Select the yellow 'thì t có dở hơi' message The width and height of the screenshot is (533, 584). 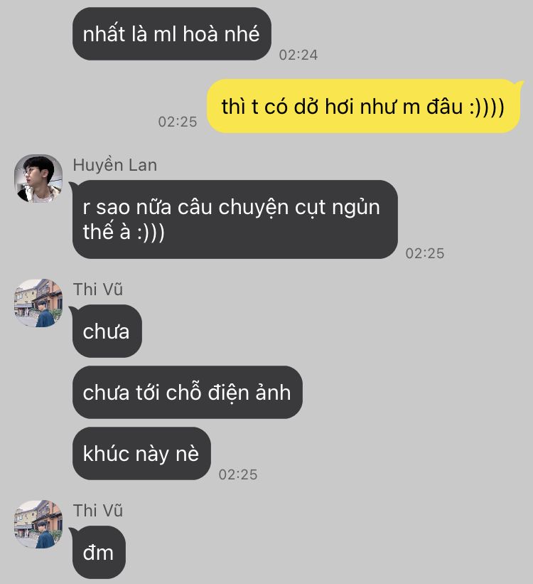pyautogui.click(x=363, y=106)
